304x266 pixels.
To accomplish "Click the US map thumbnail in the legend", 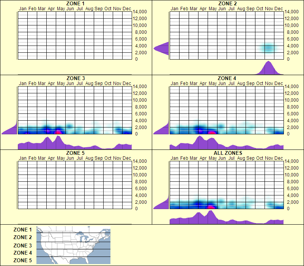I will pos(72,245).
